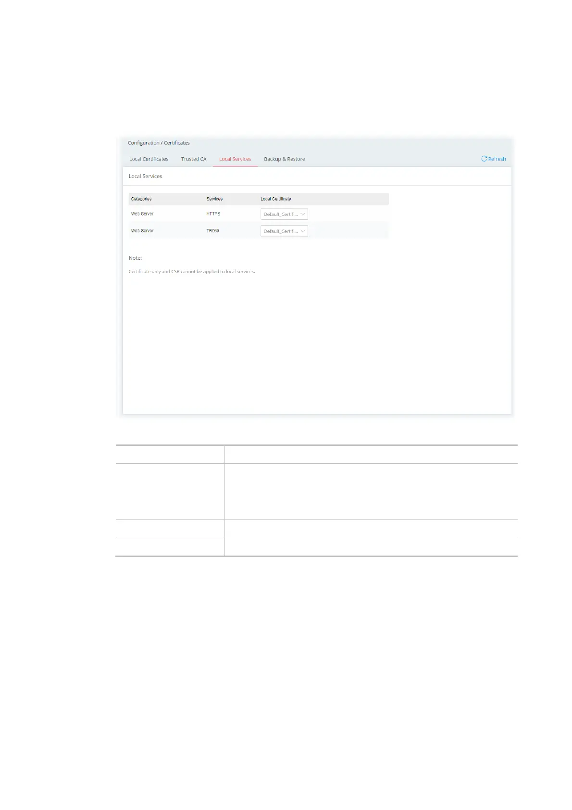Open the TR069 Local Certificate dropdown
This screenshot has width=572, height=810.
pyautogui.click(x=284, y=231)
